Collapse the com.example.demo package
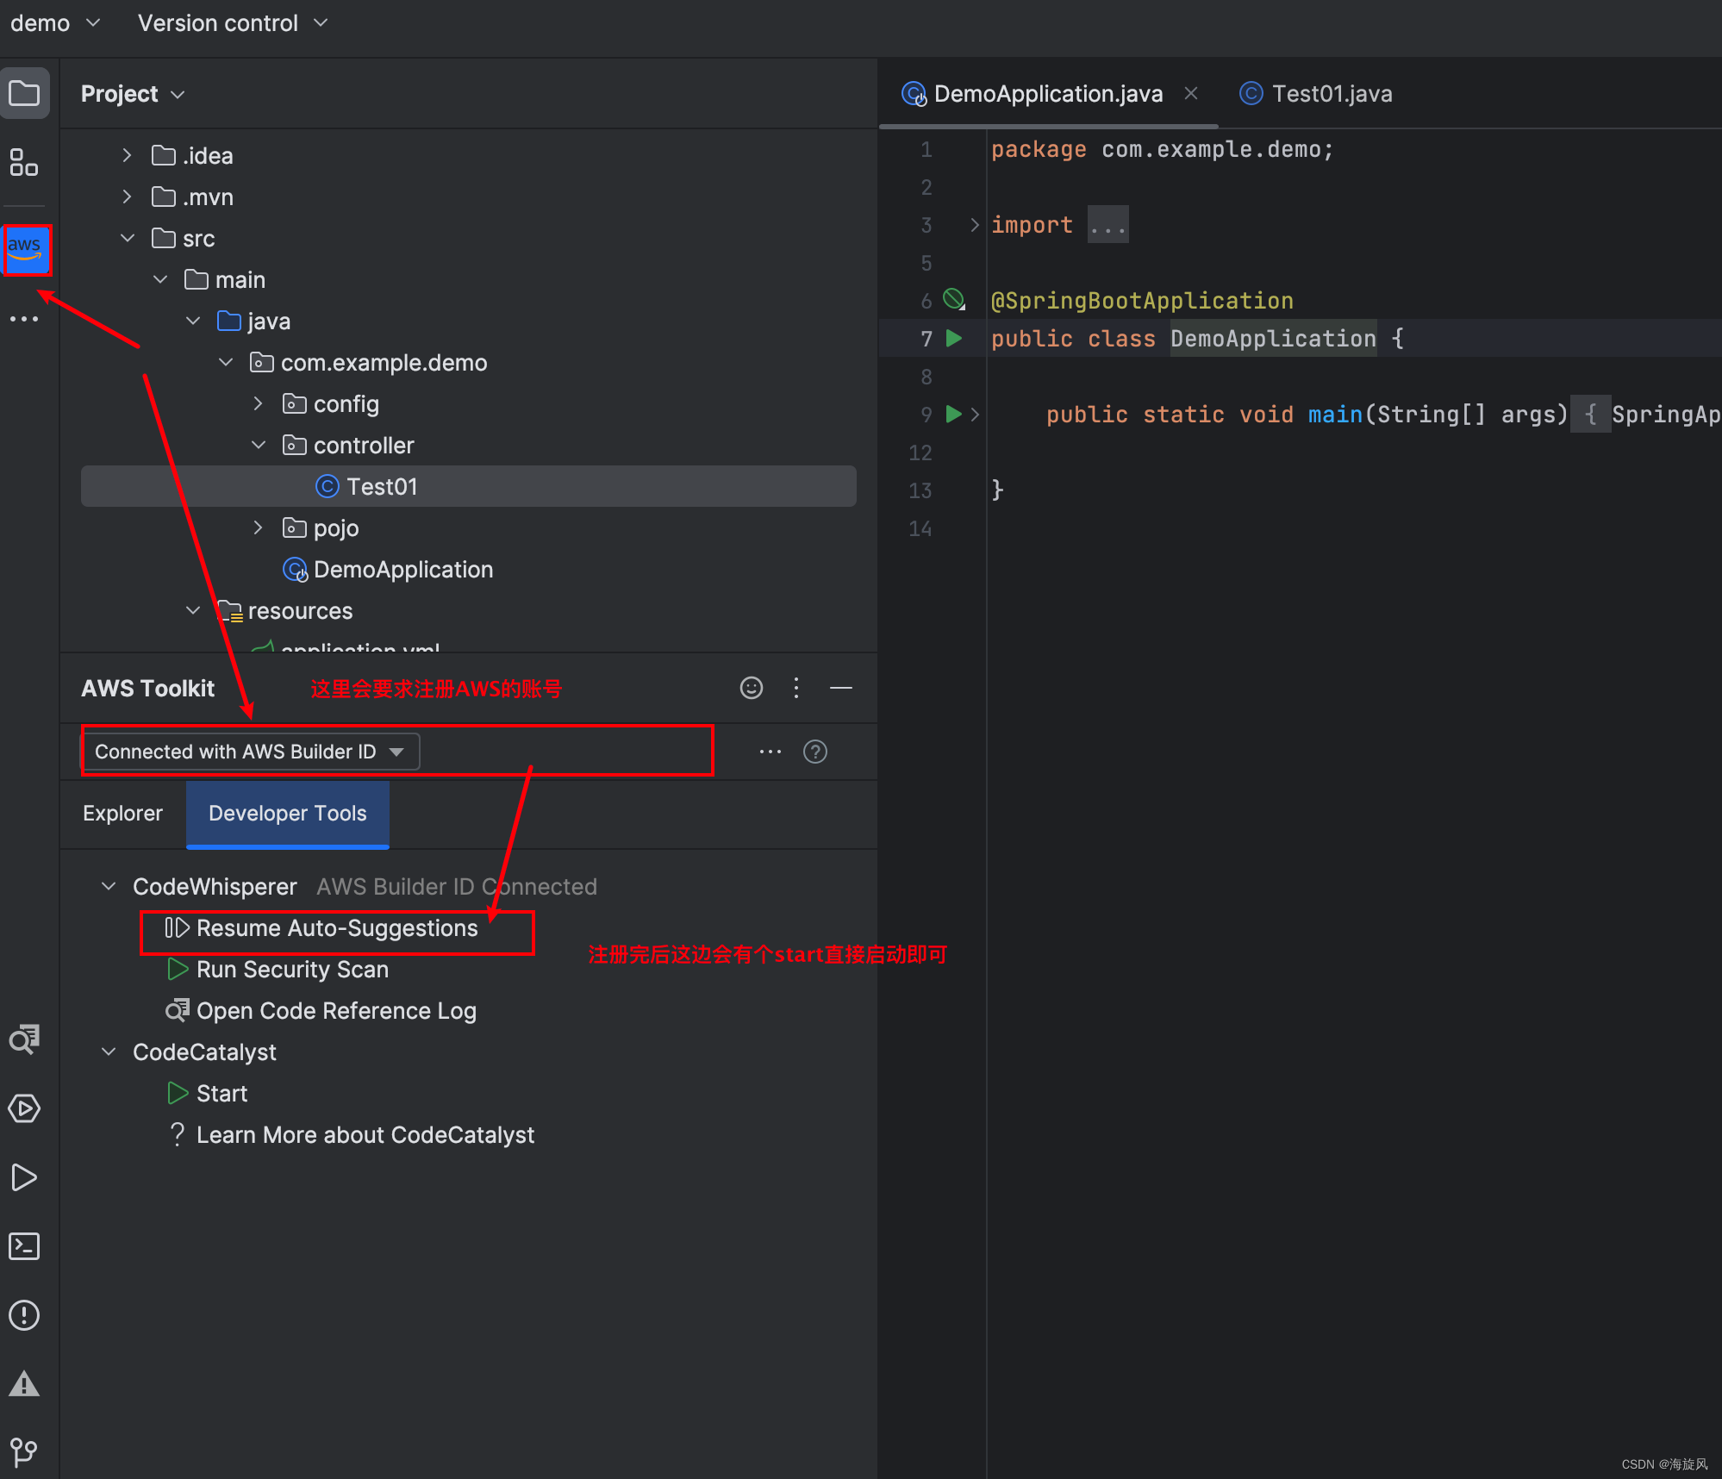1722x1479 pixels. coord(226,362)
